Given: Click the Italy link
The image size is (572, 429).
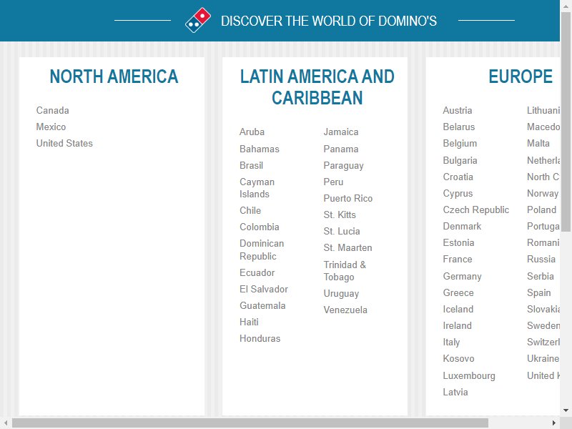Looking at the screenshot, I should click(451, 342).
